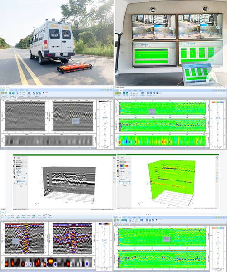Click the first teal icon in the green heatmap window toolbar
This screenshot has height=272, width=227.
(123, 93)
